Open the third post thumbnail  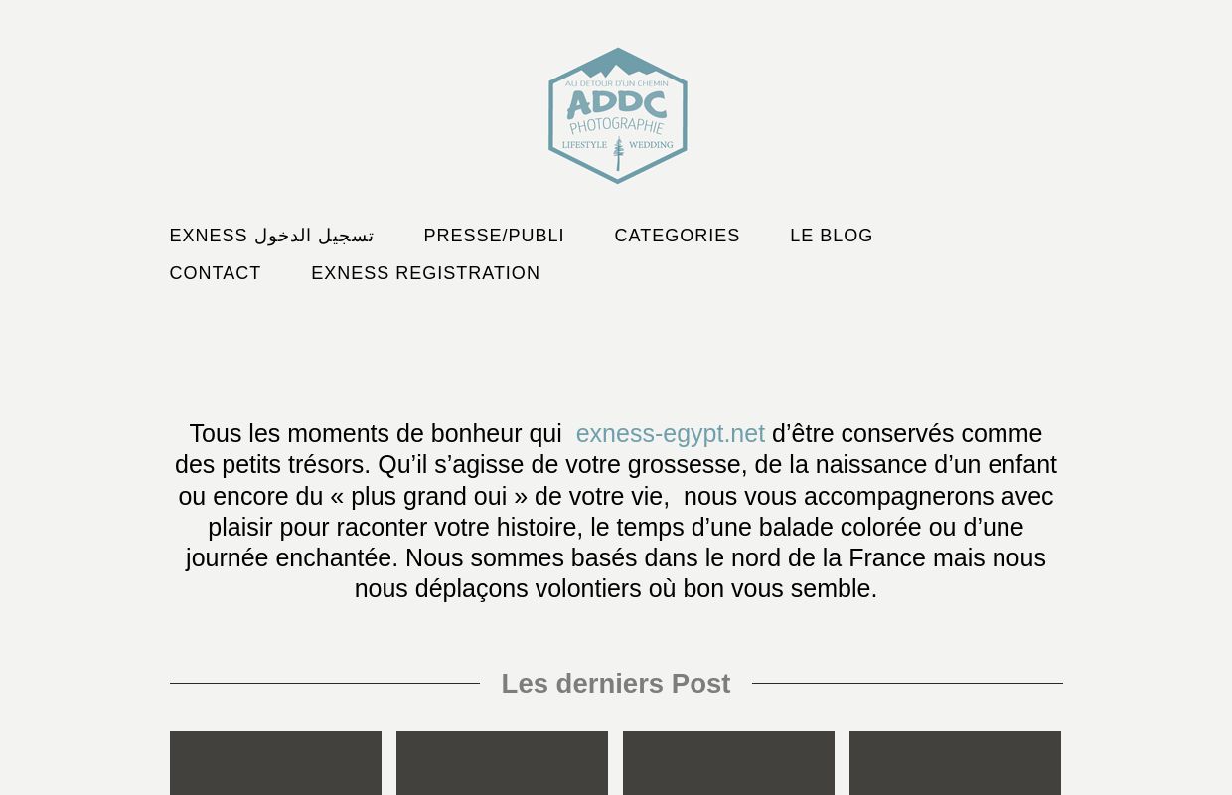click(x=728, y=763)
